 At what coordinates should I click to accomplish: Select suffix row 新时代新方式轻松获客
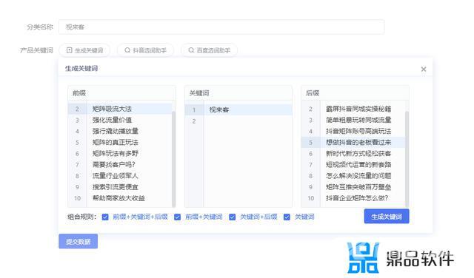click(353, 154)
